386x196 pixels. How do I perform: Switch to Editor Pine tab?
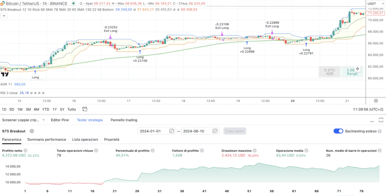[x=60, y=120]
